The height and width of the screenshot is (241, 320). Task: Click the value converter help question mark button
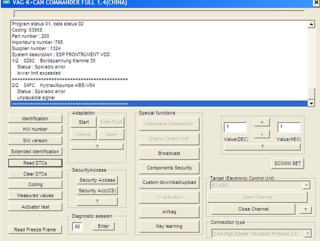(x=262, y=146)
